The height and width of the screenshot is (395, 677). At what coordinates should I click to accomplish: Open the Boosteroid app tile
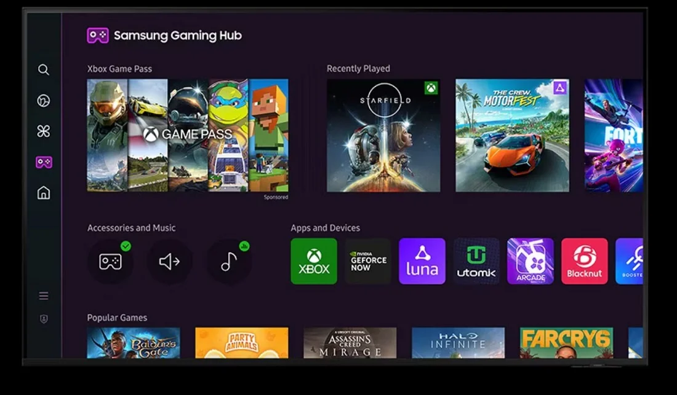point(629,261)
